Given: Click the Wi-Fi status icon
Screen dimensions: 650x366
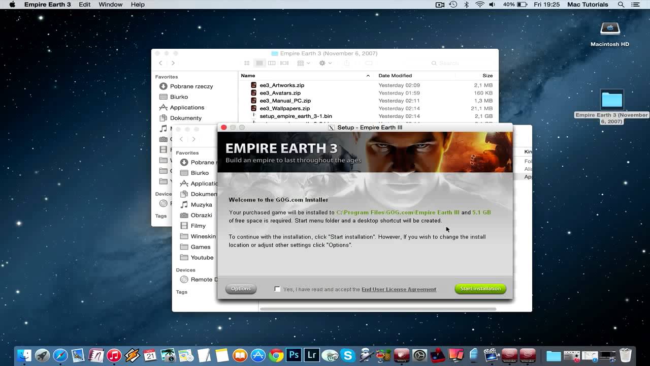Looking at the screenshot, I should 480,5.
